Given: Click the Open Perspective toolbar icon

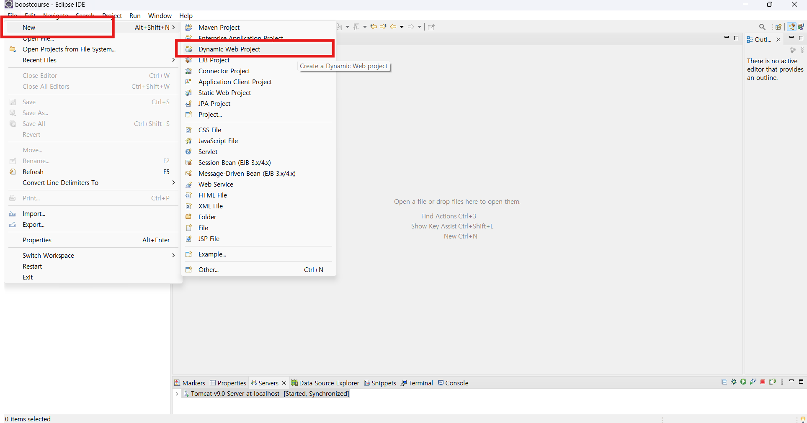Looking at the screenshot, I should coord(778,27).
